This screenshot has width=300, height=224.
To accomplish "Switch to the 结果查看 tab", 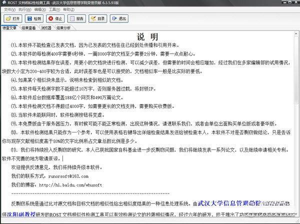I will coord(28,28).
